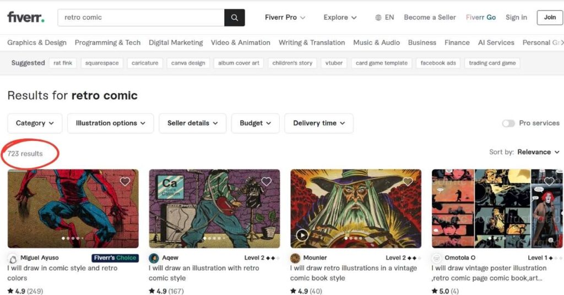Open gig 'vintage poster illustration'

click(x=489, y=273)
